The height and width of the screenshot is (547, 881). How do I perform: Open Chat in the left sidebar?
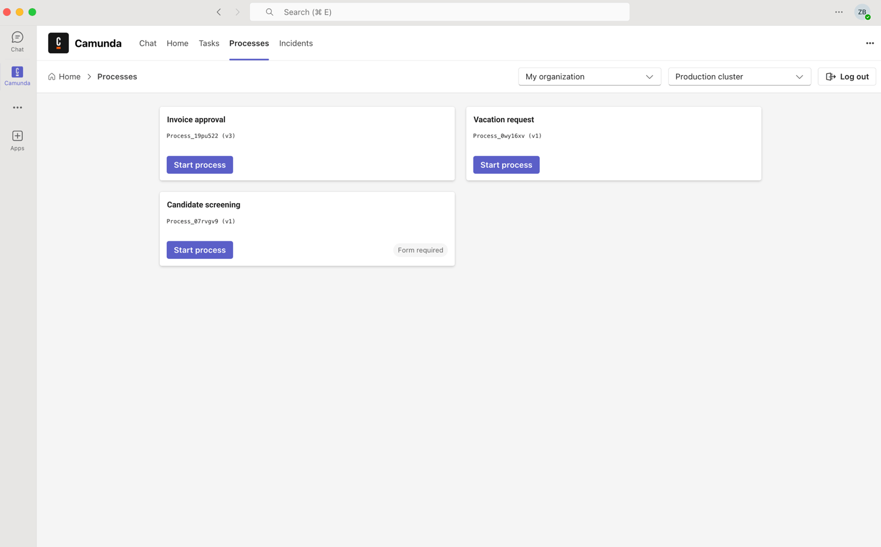(17, 42)
